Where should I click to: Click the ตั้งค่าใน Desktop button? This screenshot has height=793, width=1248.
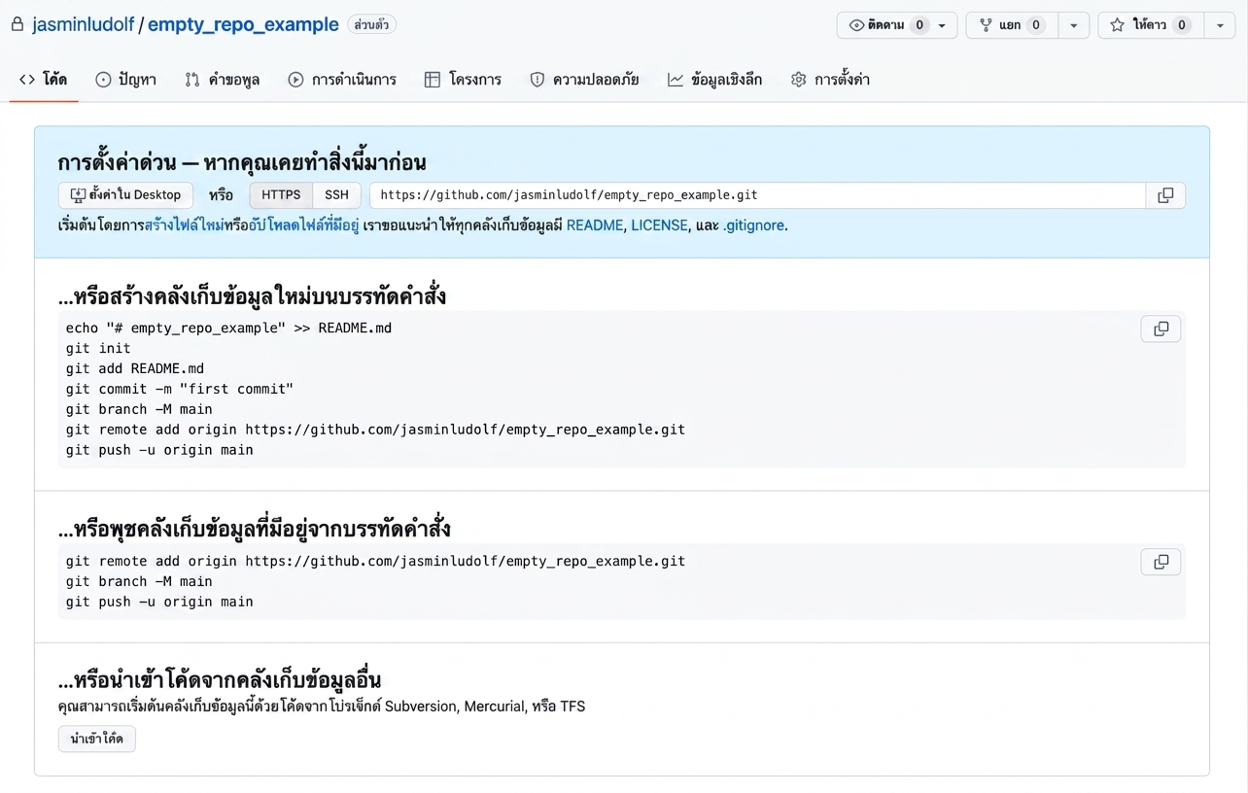(126, 195)
